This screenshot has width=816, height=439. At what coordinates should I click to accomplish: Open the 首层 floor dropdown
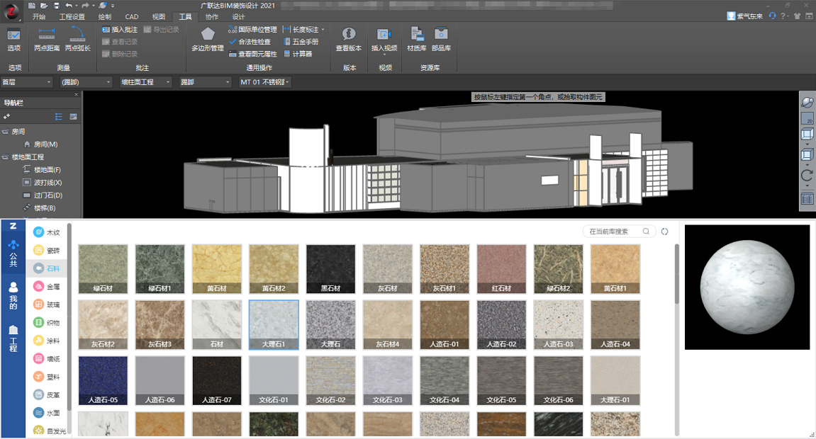click(27, 82)
